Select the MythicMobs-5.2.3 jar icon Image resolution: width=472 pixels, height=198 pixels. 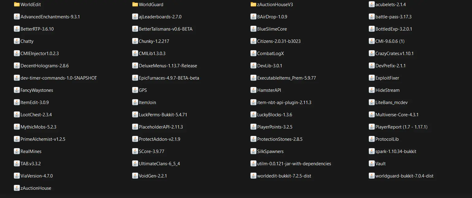17,127
